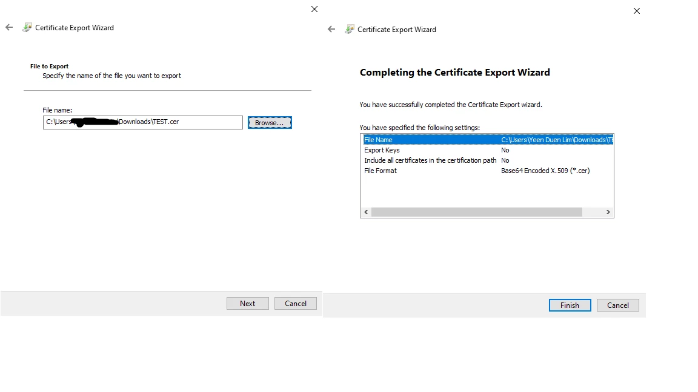This screenshot has height=392, width=698.
Task: Cancel the File to Export wizard
Action: [x=296, y=304]
